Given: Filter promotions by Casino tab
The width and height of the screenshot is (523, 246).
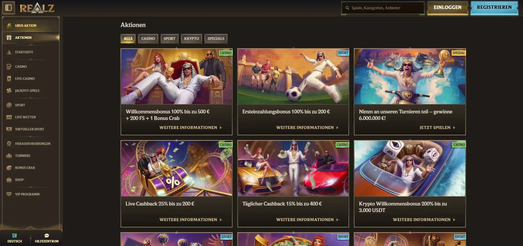Looking at the screenshot, I should tap(148, 39).
